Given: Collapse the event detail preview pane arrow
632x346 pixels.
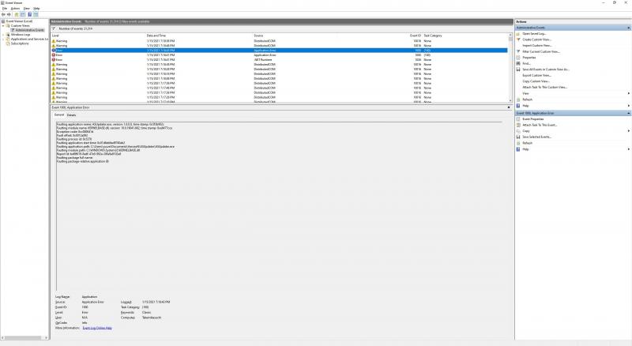Looking at the screenshot, I should point(509,107).
